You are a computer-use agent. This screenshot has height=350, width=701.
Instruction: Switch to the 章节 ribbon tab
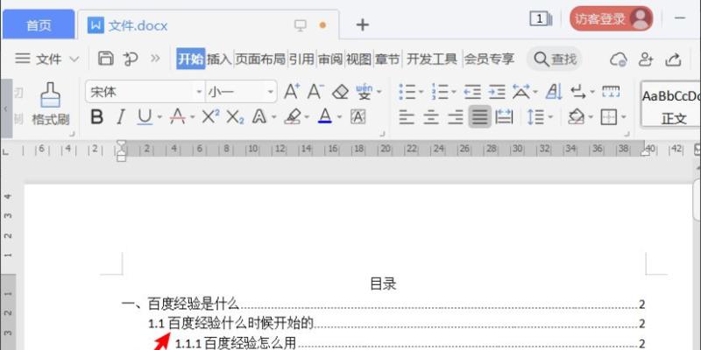pos(387,59)
